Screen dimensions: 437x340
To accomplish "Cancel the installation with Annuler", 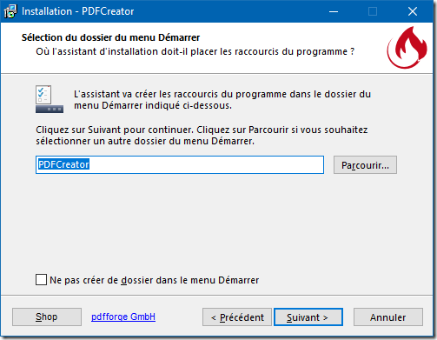I will [x=388, y=317].
